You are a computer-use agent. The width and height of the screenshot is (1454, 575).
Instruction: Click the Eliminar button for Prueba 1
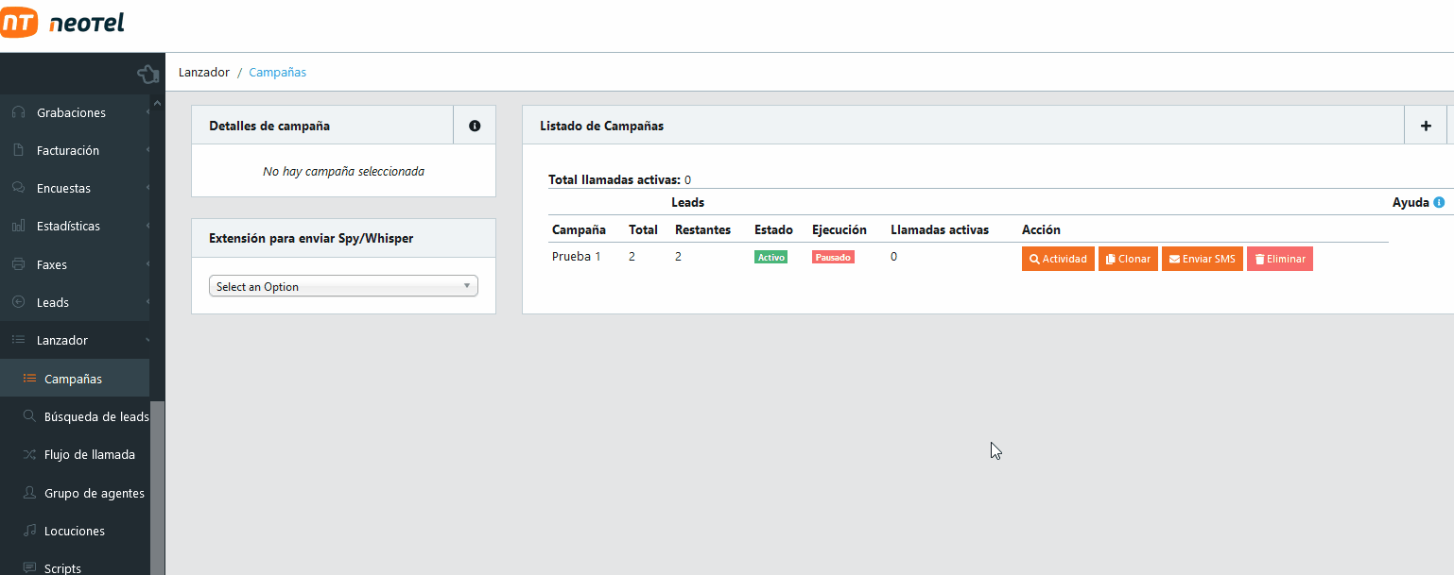[x=1279, y=259]
